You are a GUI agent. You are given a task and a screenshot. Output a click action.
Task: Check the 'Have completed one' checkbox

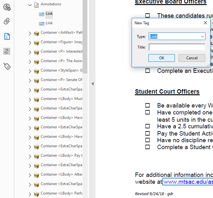(x=147, y=112)
